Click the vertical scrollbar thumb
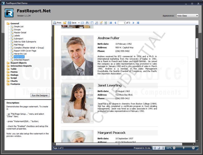The image size is (203, 155). point(197,48)
